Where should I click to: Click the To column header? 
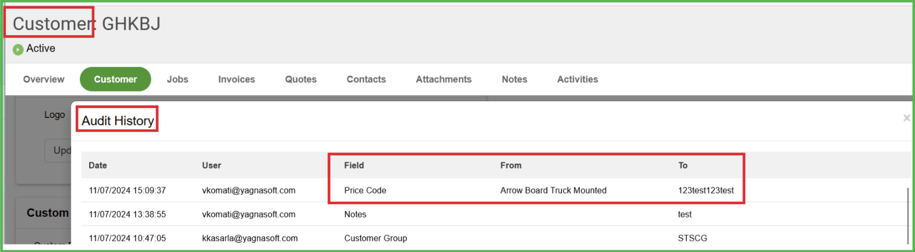tap(683, 165)
